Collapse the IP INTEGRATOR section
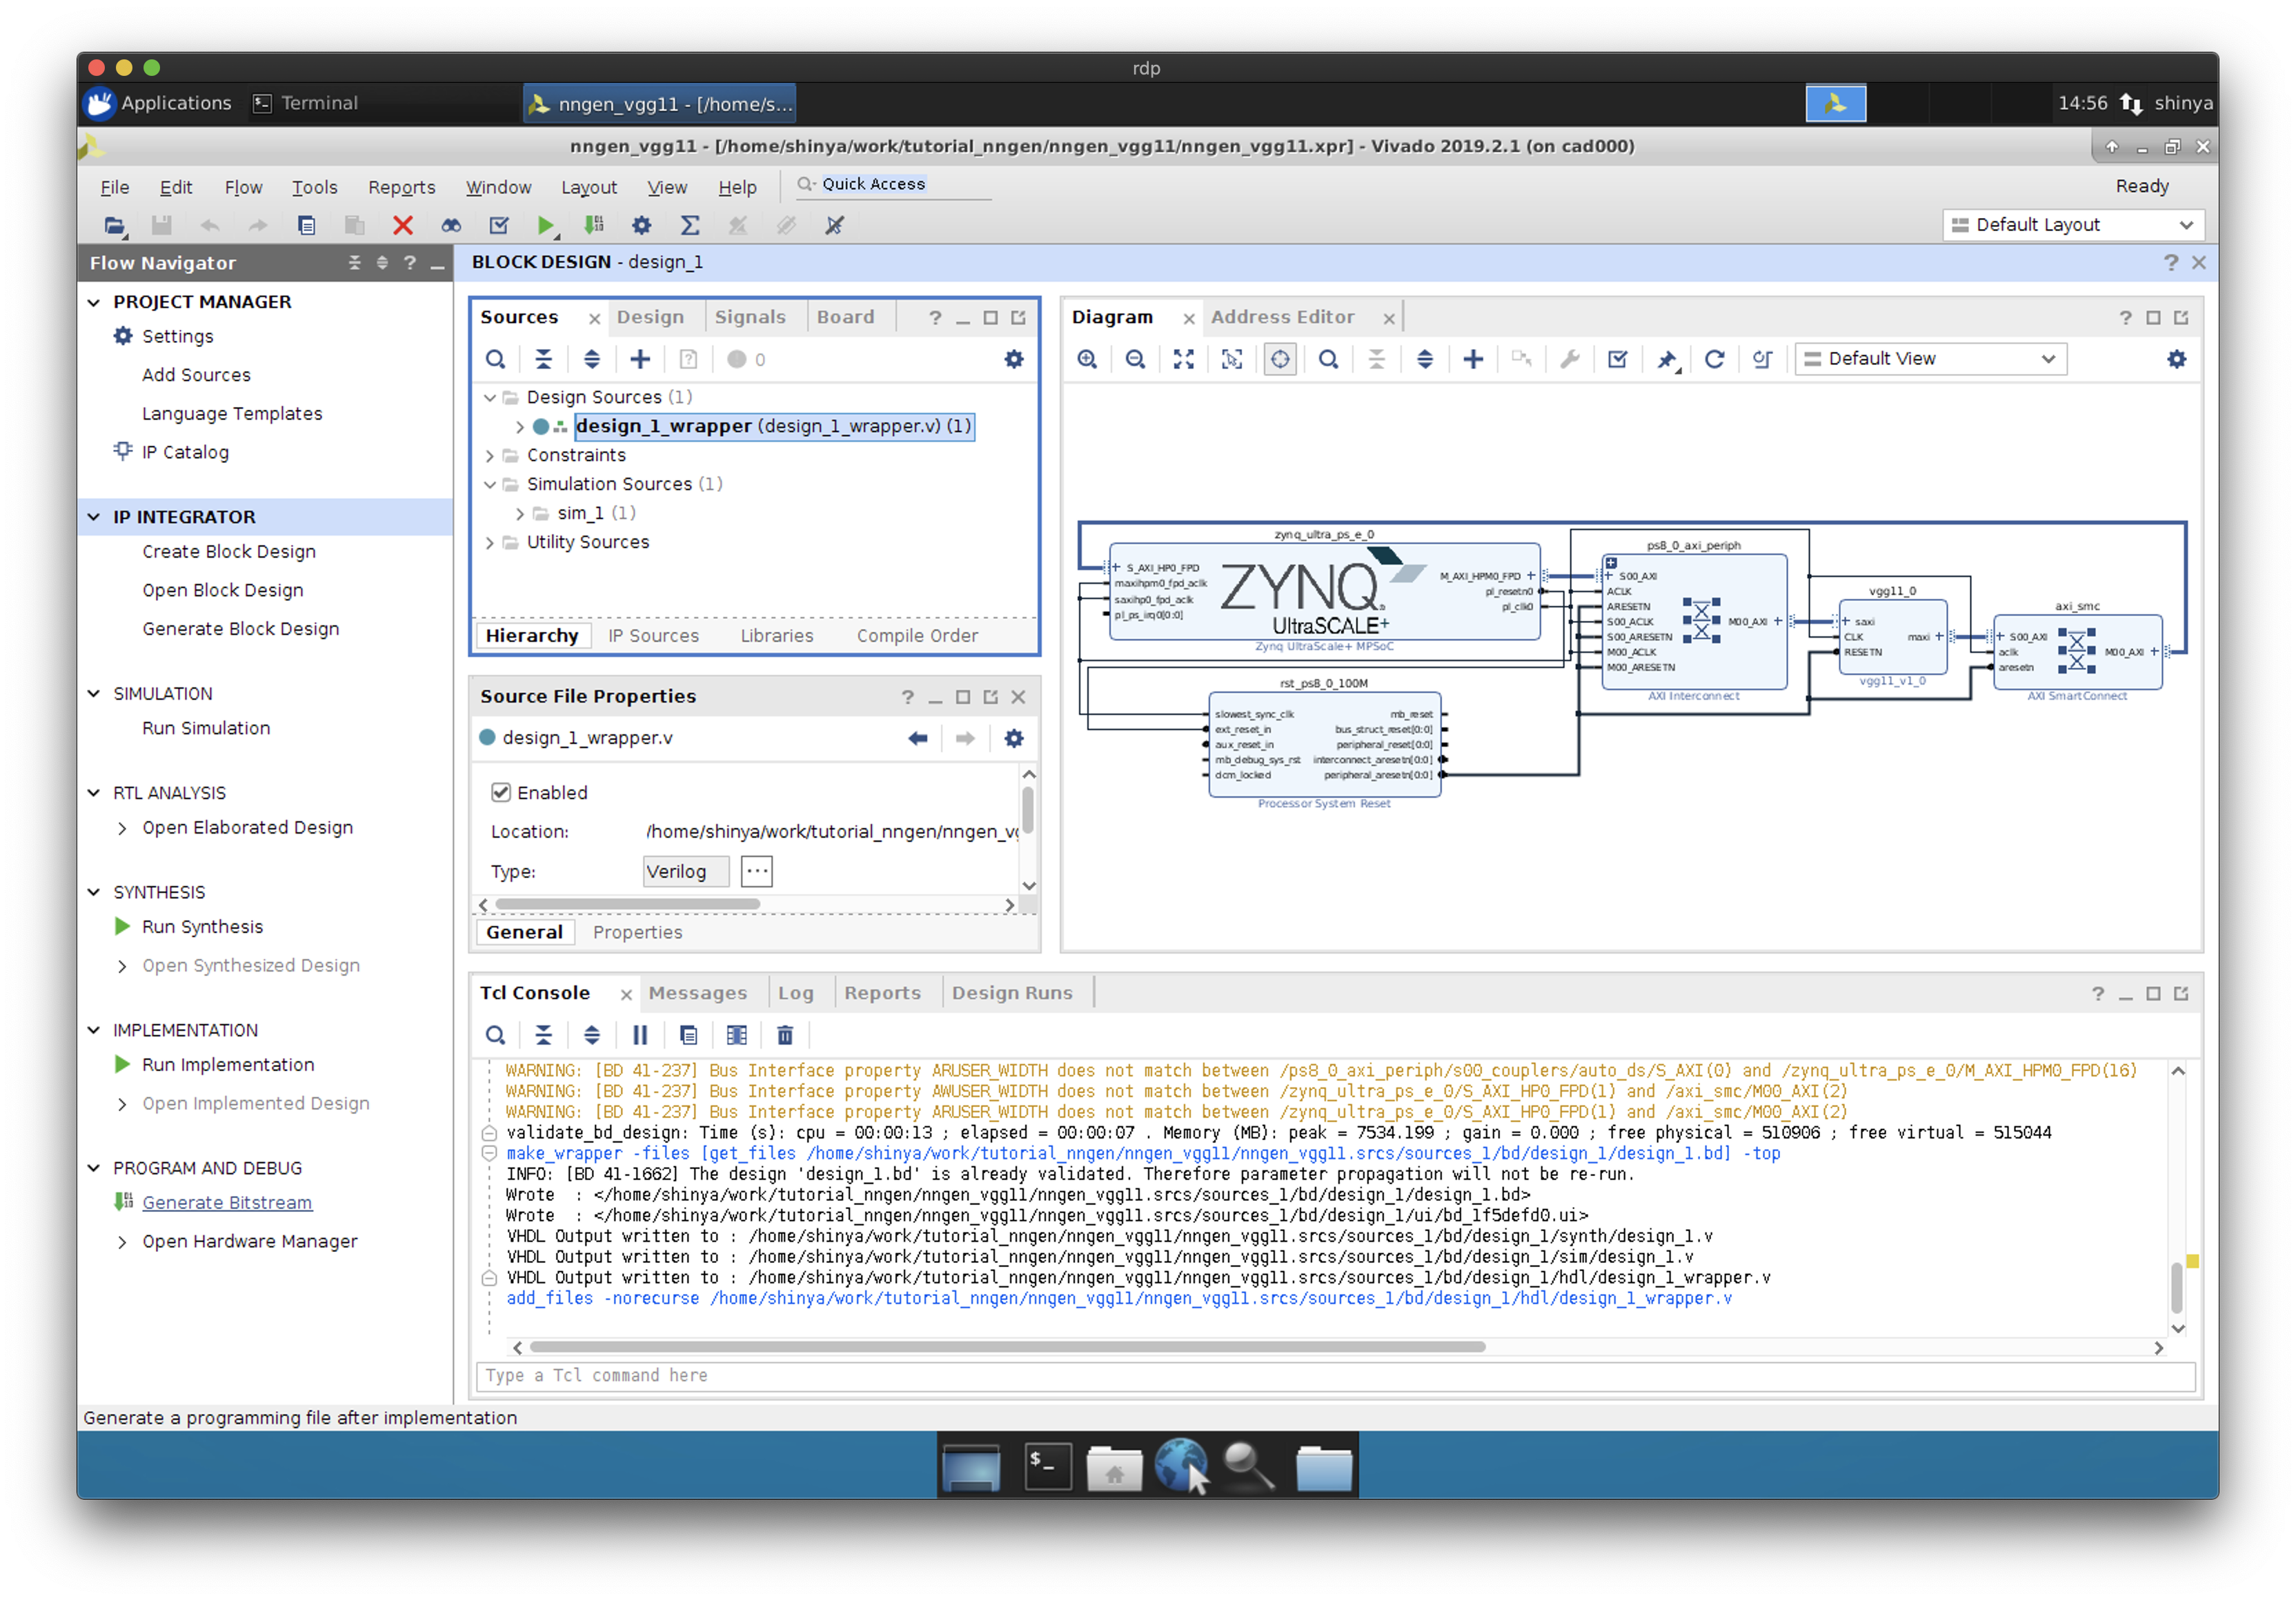This screenshot has height=1601, width=2296. pyautogui.click(x=94, y=517)
